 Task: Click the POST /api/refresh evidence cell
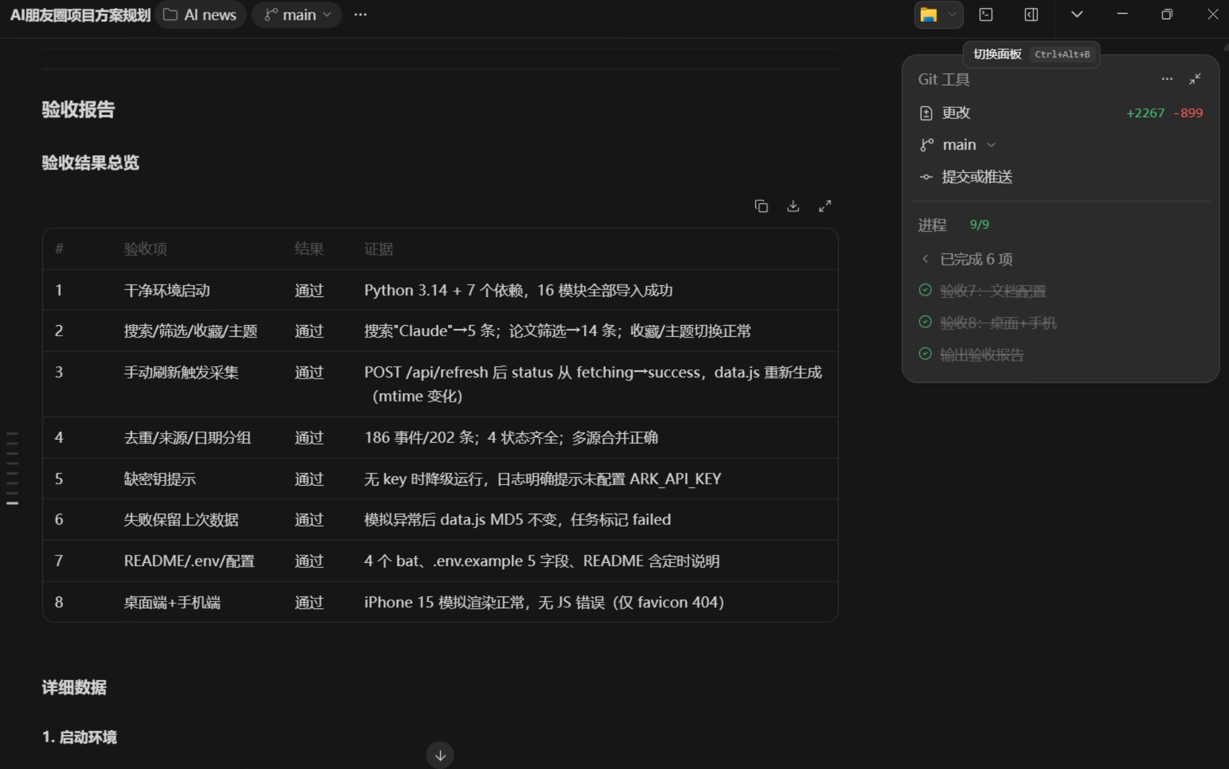(x=593, y=384)
